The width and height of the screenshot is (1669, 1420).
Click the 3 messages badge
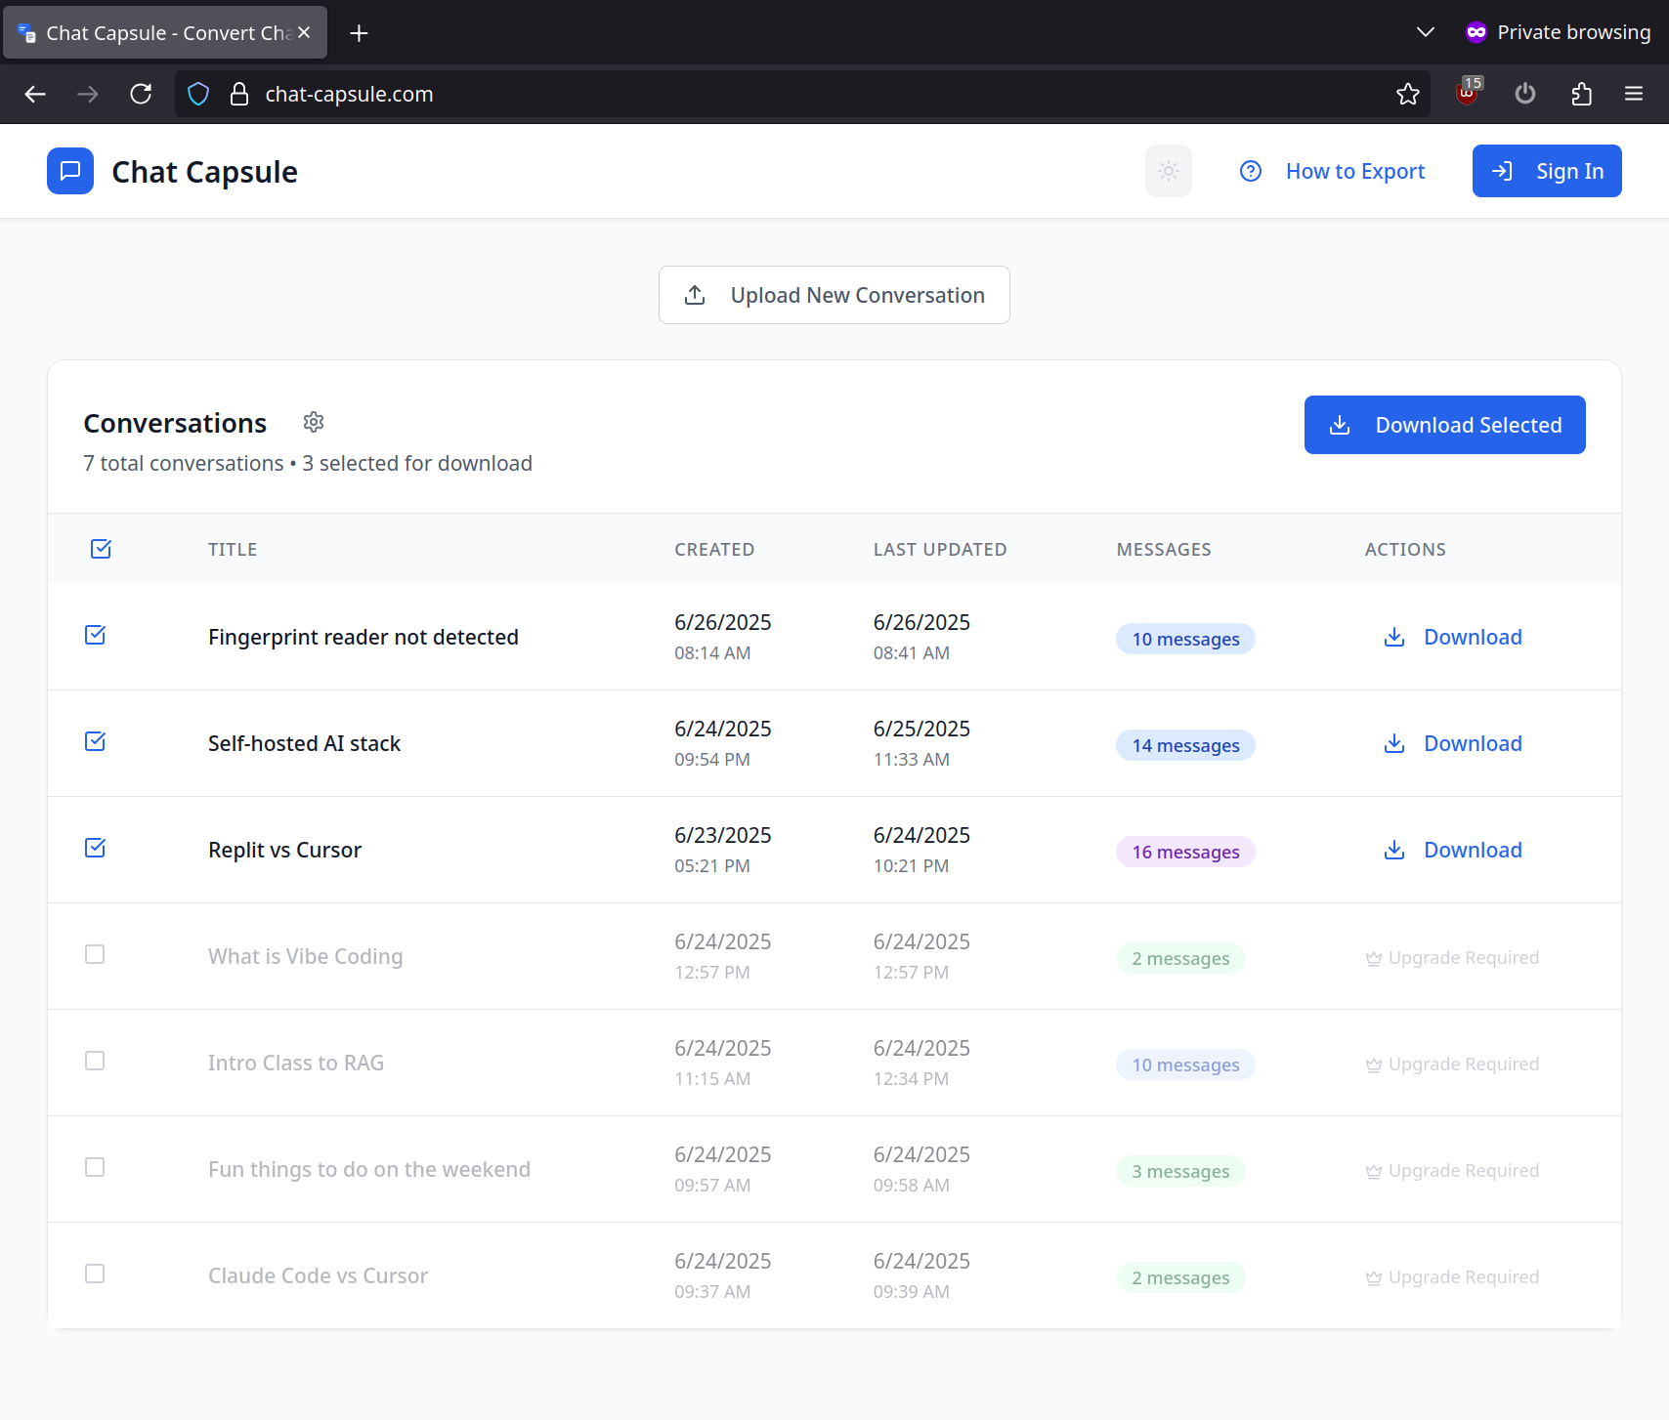pos(1180,1171)
